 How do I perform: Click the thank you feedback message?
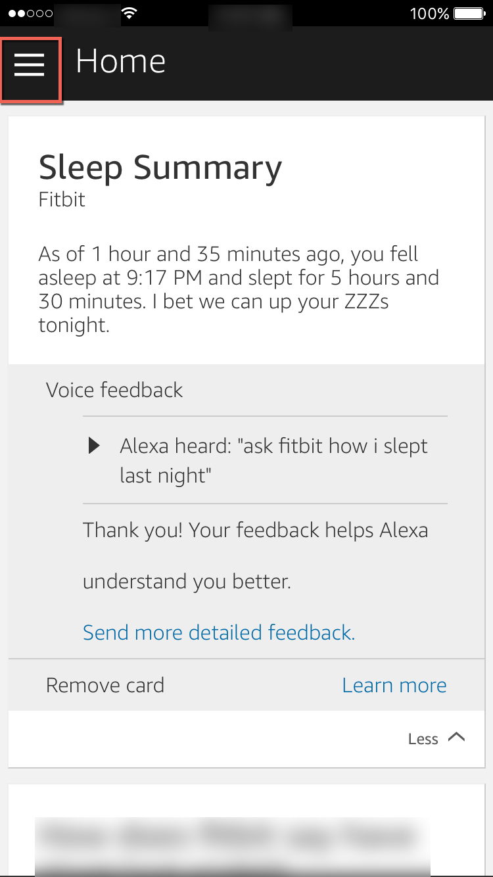(x=255, y=556)
